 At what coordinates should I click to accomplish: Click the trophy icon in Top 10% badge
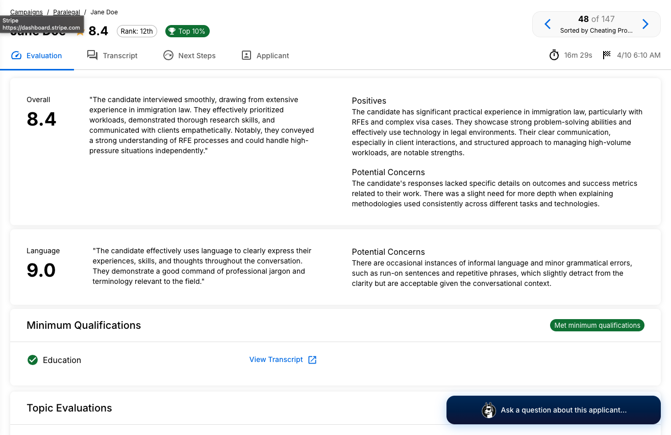click(172, 32)
